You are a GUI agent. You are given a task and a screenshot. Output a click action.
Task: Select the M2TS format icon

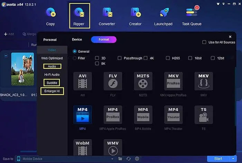click(x=143, y=81)
